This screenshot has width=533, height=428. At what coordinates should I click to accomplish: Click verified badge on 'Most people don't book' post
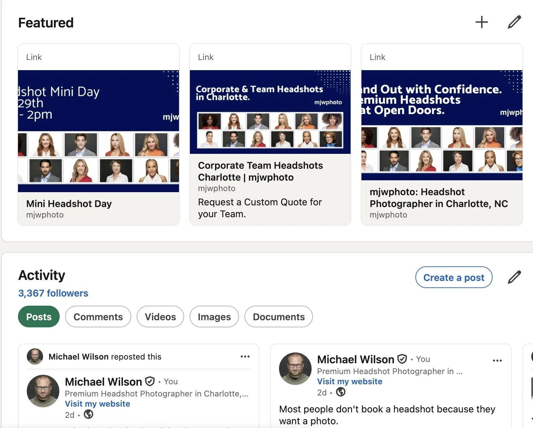click(x=402, y=359)
